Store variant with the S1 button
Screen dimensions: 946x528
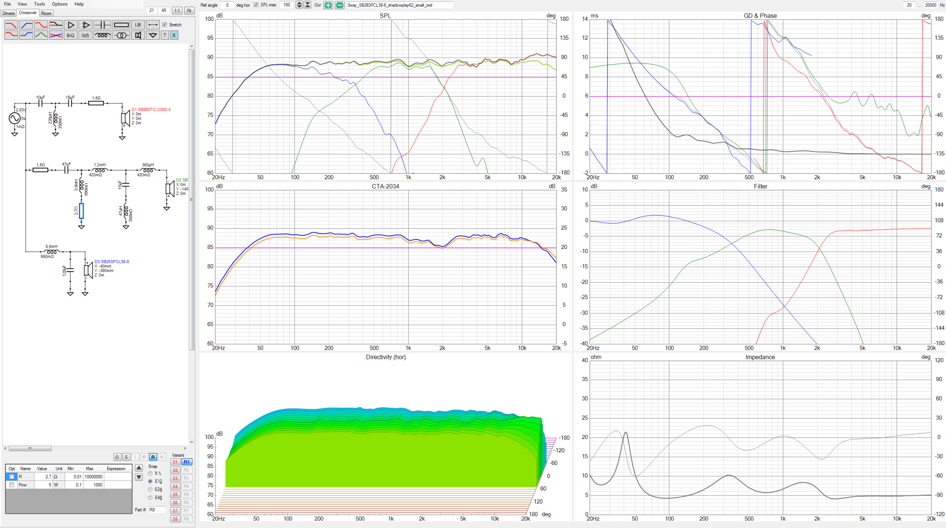click(175, 462)
